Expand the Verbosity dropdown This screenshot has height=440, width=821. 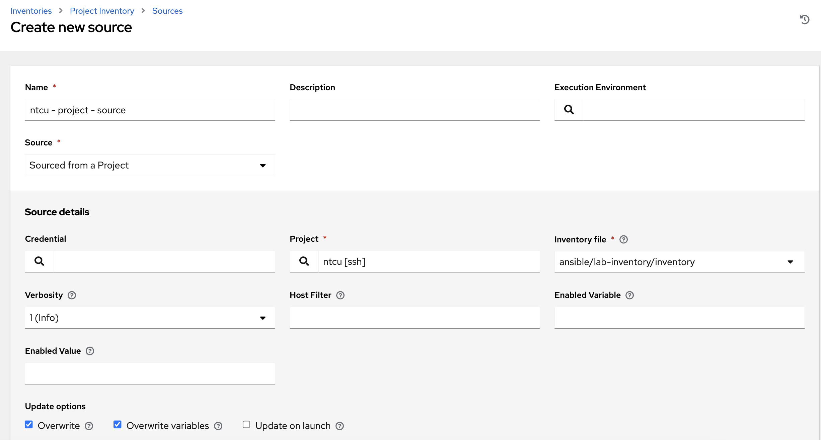150,318
